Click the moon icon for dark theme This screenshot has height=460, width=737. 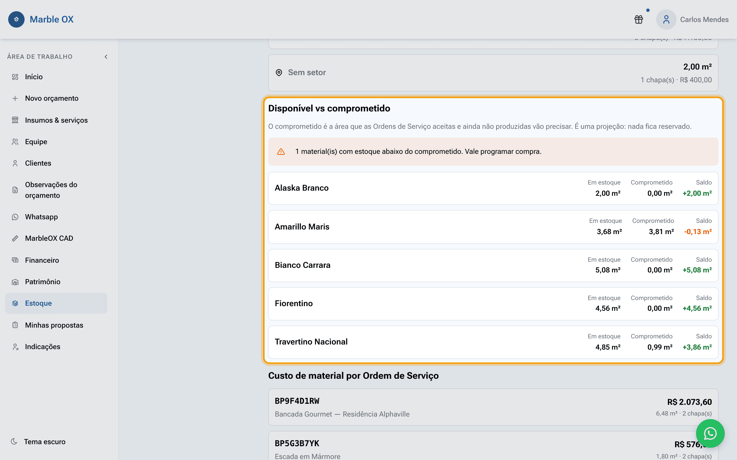14,441
